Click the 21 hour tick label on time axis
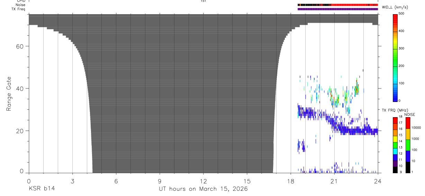The image size is (425, 196). (x=334, y=181)
